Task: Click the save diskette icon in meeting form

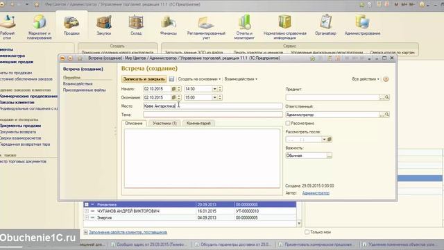Action: pos(171,79)
